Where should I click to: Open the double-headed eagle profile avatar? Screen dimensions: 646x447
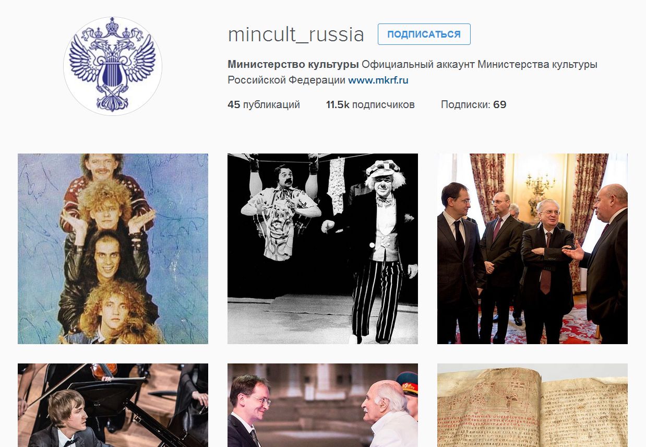113,65
